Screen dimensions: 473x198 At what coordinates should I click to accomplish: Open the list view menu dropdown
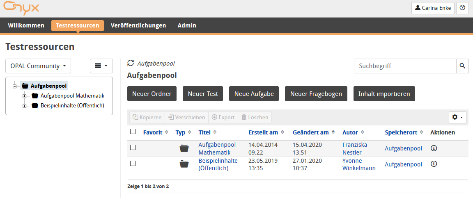point(101,66)
